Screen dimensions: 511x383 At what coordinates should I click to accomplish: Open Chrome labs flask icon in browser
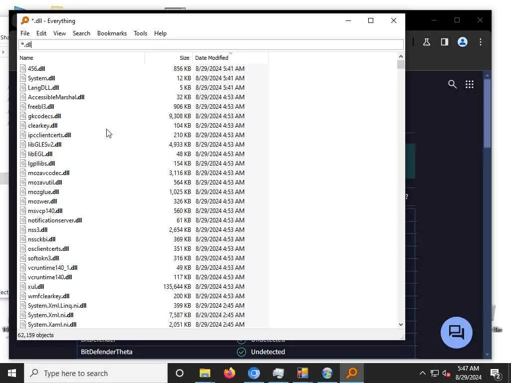pos(427,42)
